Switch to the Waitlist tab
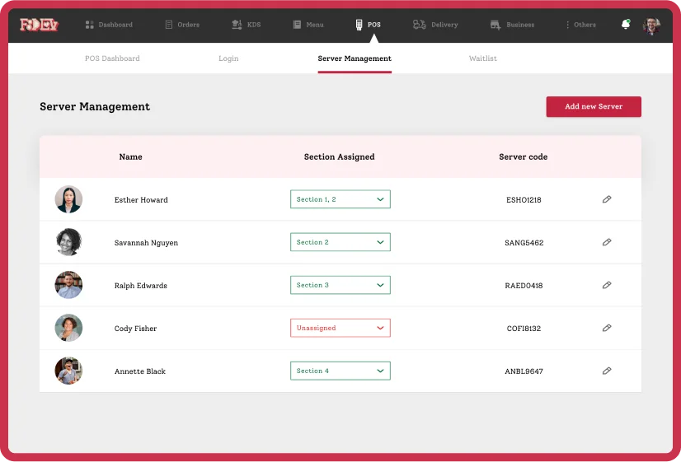This screenshot has width=681, height=462. [482, 58]
